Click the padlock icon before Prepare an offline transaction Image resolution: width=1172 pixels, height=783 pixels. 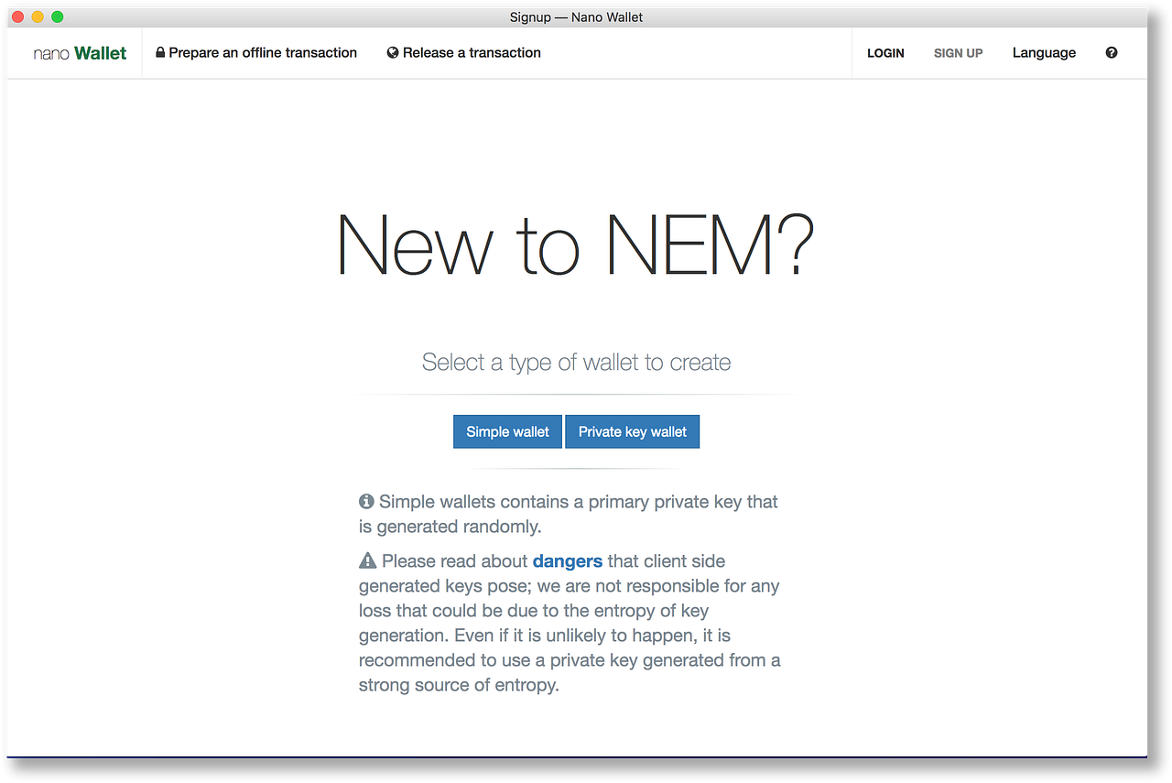tap(160, 52)
